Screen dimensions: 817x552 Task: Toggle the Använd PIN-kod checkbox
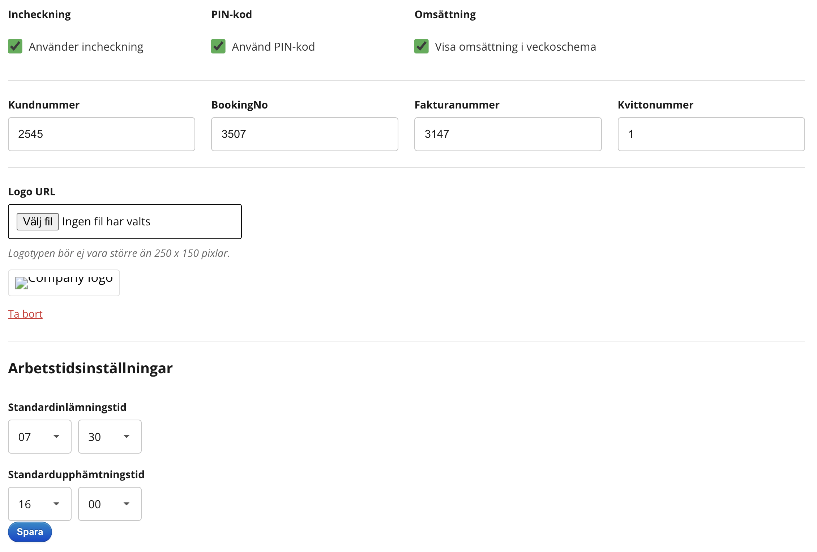(x=218, y=46)
